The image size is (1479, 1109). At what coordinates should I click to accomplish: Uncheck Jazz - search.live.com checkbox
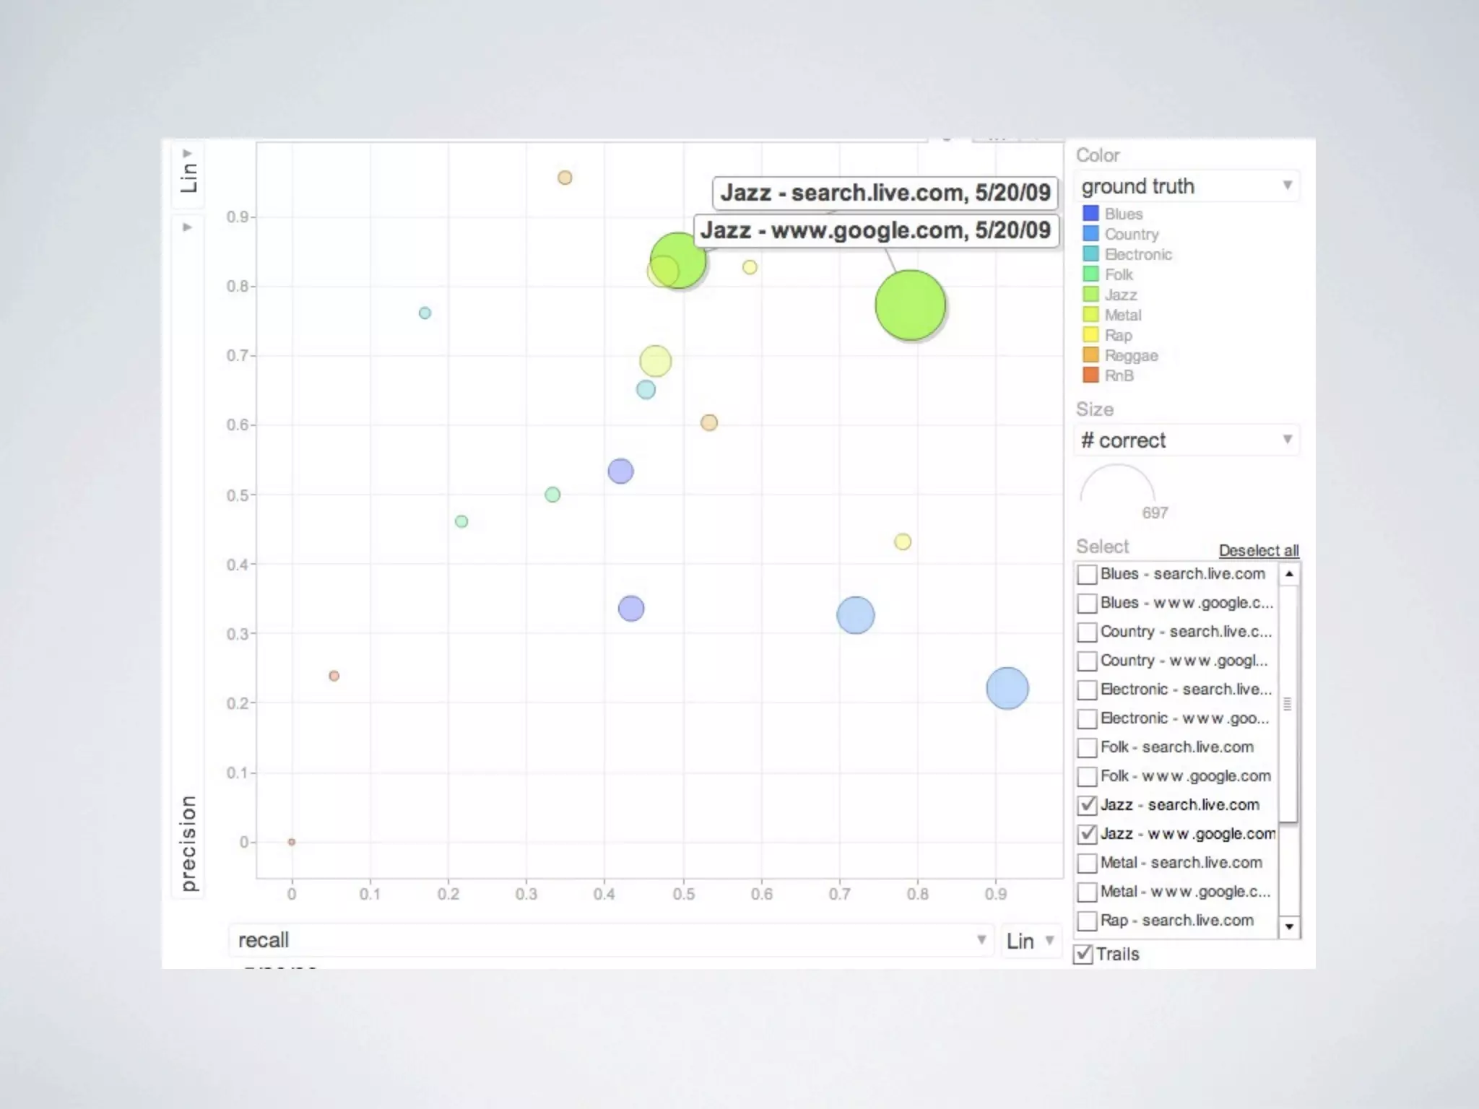(x=1087, y=805)
